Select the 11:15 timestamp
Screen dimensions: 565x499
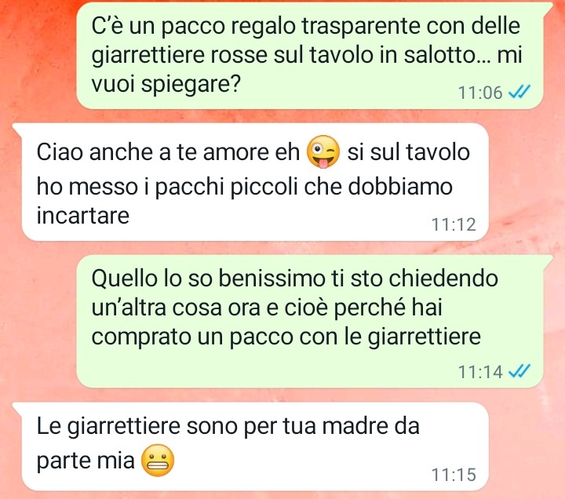click(454, 475)
